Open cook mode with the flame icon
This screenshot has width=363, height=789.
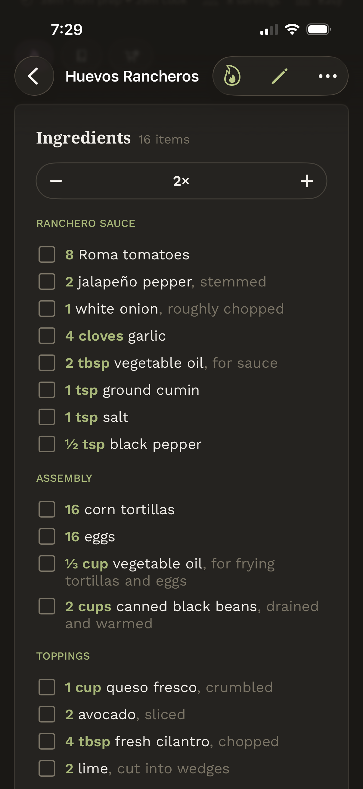point(232,76)
